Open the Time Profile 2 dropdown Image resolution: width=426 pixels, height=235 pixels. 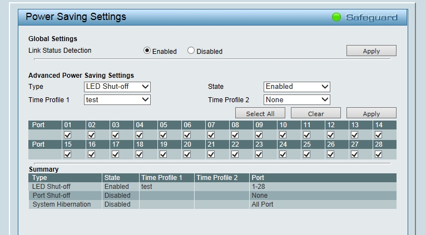(x=296, y=100)
